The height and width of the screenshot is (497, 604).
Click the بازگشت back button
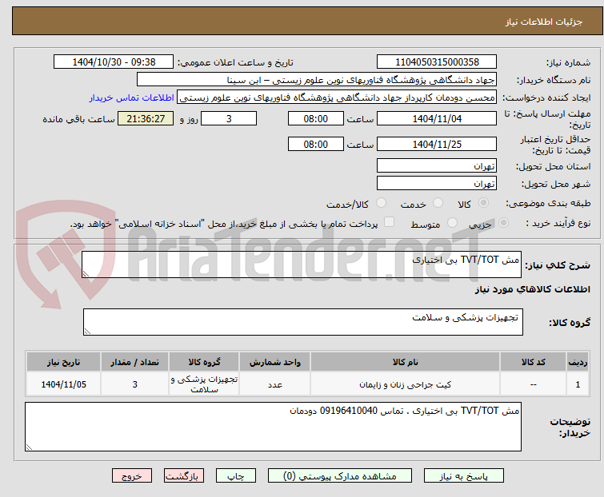pos(183,476)
